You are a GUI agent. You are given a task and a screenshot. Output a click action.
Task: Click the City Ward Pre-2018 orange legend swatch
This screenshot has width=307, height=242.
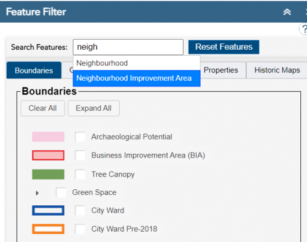48,229
